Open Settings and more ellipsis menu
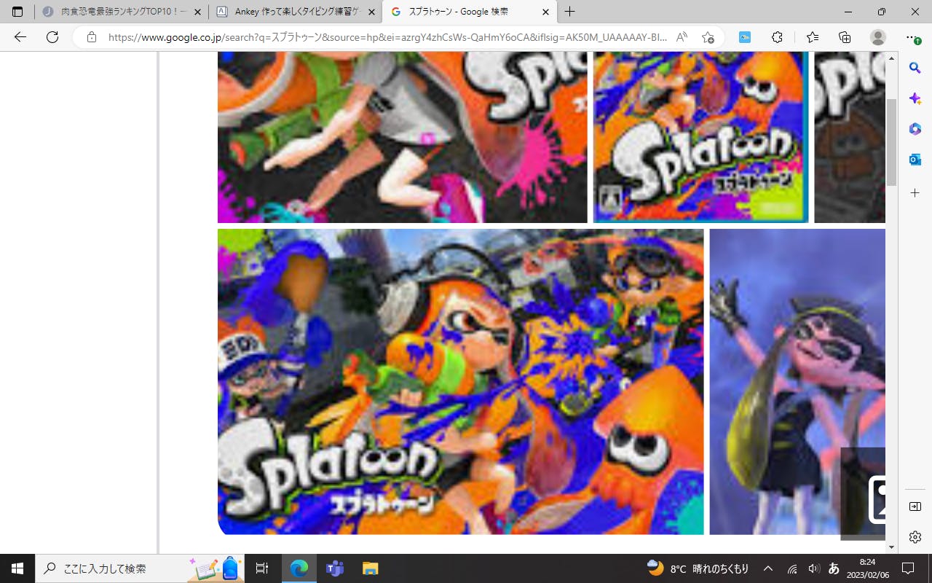The height and width of the screenshot is (583, 932). coord(911,37)
